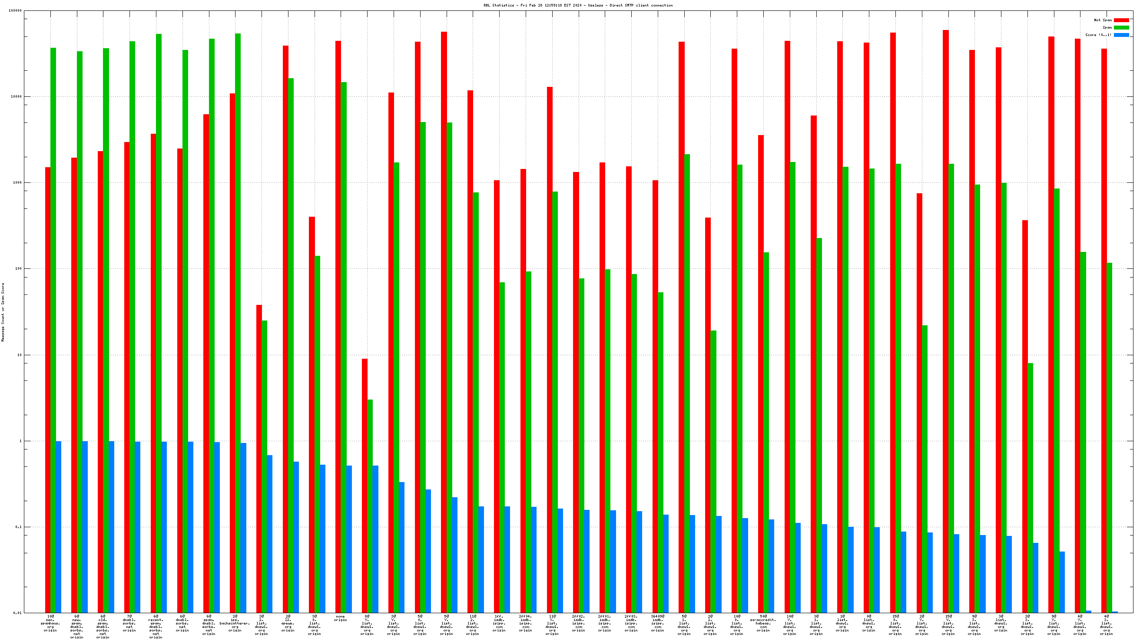Click the sa-accredit.habeas.com axis label
1140x641 pixels.
pos(763,623)
